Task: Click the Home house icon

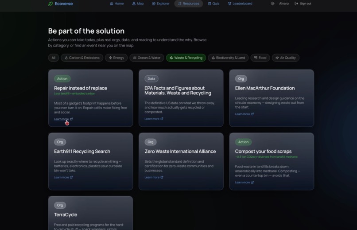Action: [111, 4]
